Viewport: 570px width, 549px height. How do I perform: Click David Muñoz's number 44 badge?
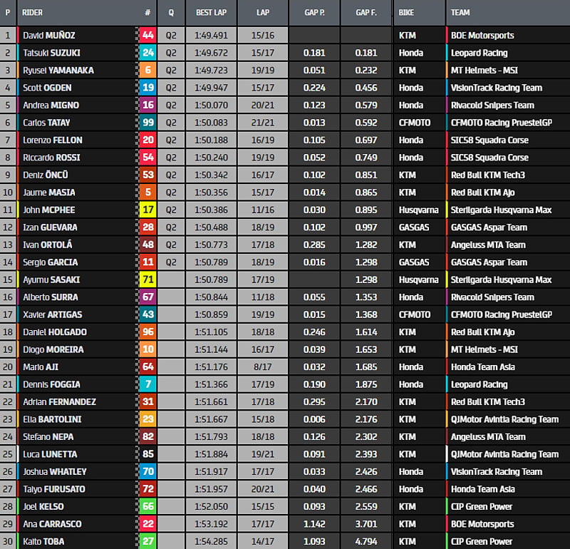(147, 35)
